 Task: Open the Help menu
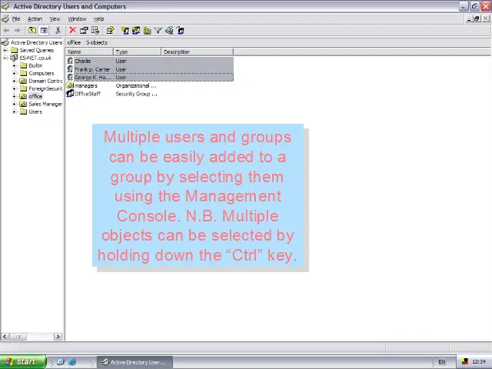[x=99, y=18]
